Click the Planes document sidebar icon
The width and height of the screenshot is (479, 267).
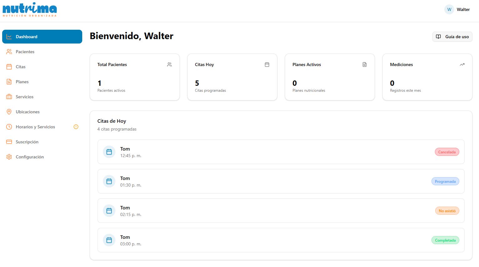click(9, 82)
